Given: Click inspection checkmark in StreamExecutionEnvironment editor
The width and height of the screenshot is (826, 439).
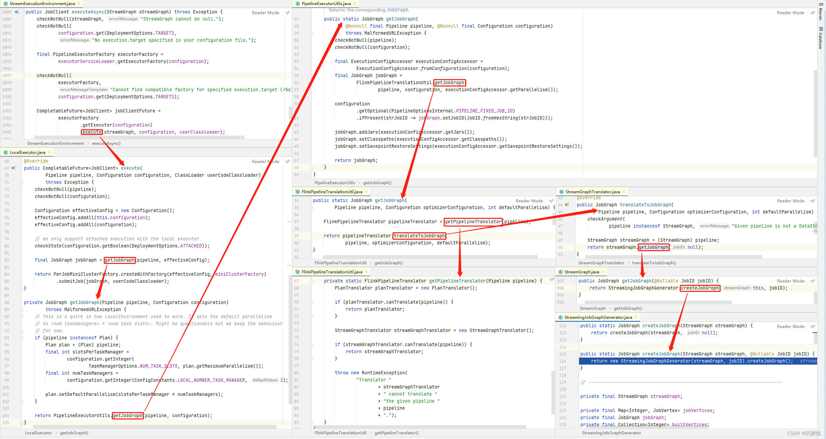Looking at the screenshot, I should 287,12.
